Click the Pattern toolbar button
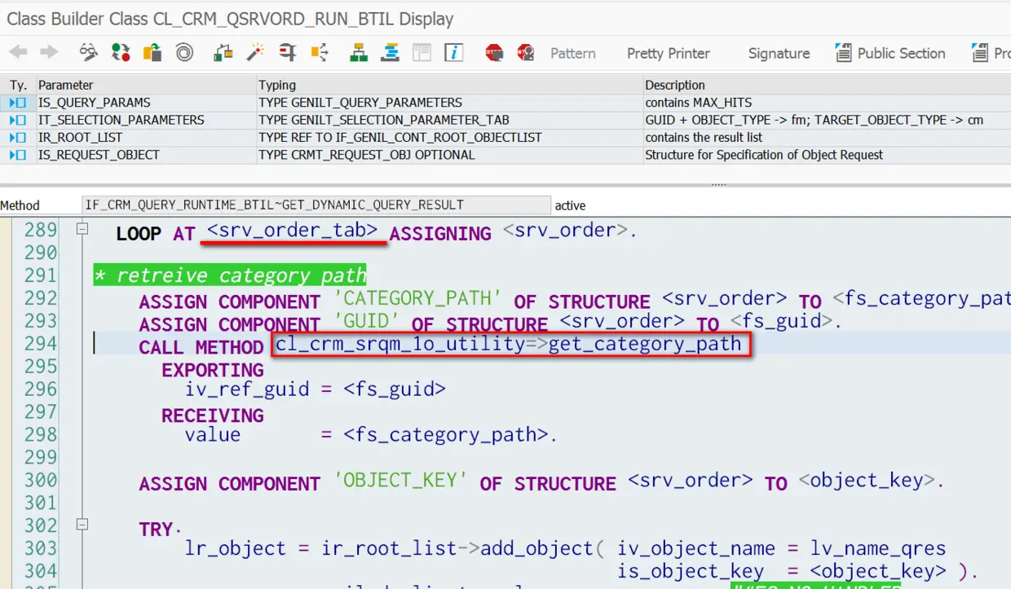The height and width of the screenshot is (589, 1011). pyautogui.click(x=572, y=53)
